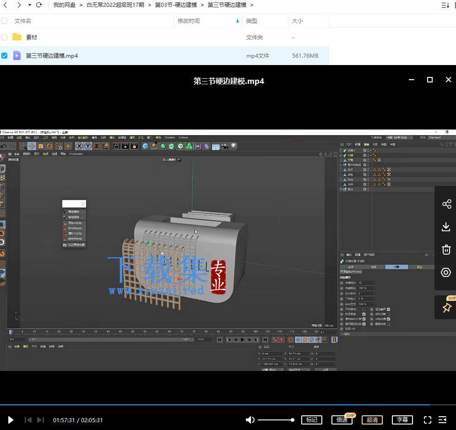The height and width of the screenshot is (430, 456).
Task: Pin the player with SVIP pin icon
Action: [447, 308]
